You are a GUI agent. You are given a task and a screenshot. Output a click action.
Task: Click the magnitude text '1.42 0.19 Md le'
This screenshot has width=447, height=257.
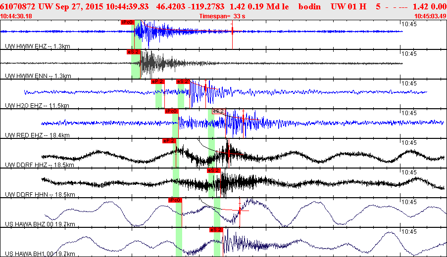pos(259,6)
